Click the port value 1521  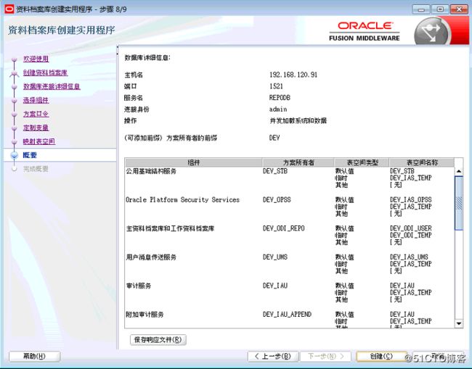(x=277, y=86)
